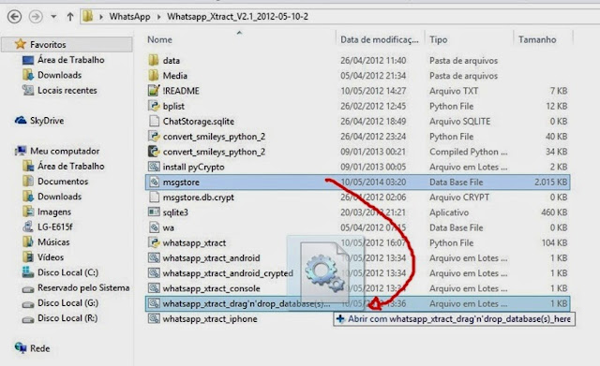600x366 pixels.
Task: Open SkyDrive in navigation pane
Action: 47,121
